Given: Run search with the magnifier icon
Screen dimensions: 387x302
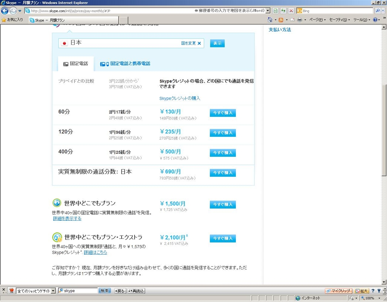Looking at the screenshot, I should [378, 11].
